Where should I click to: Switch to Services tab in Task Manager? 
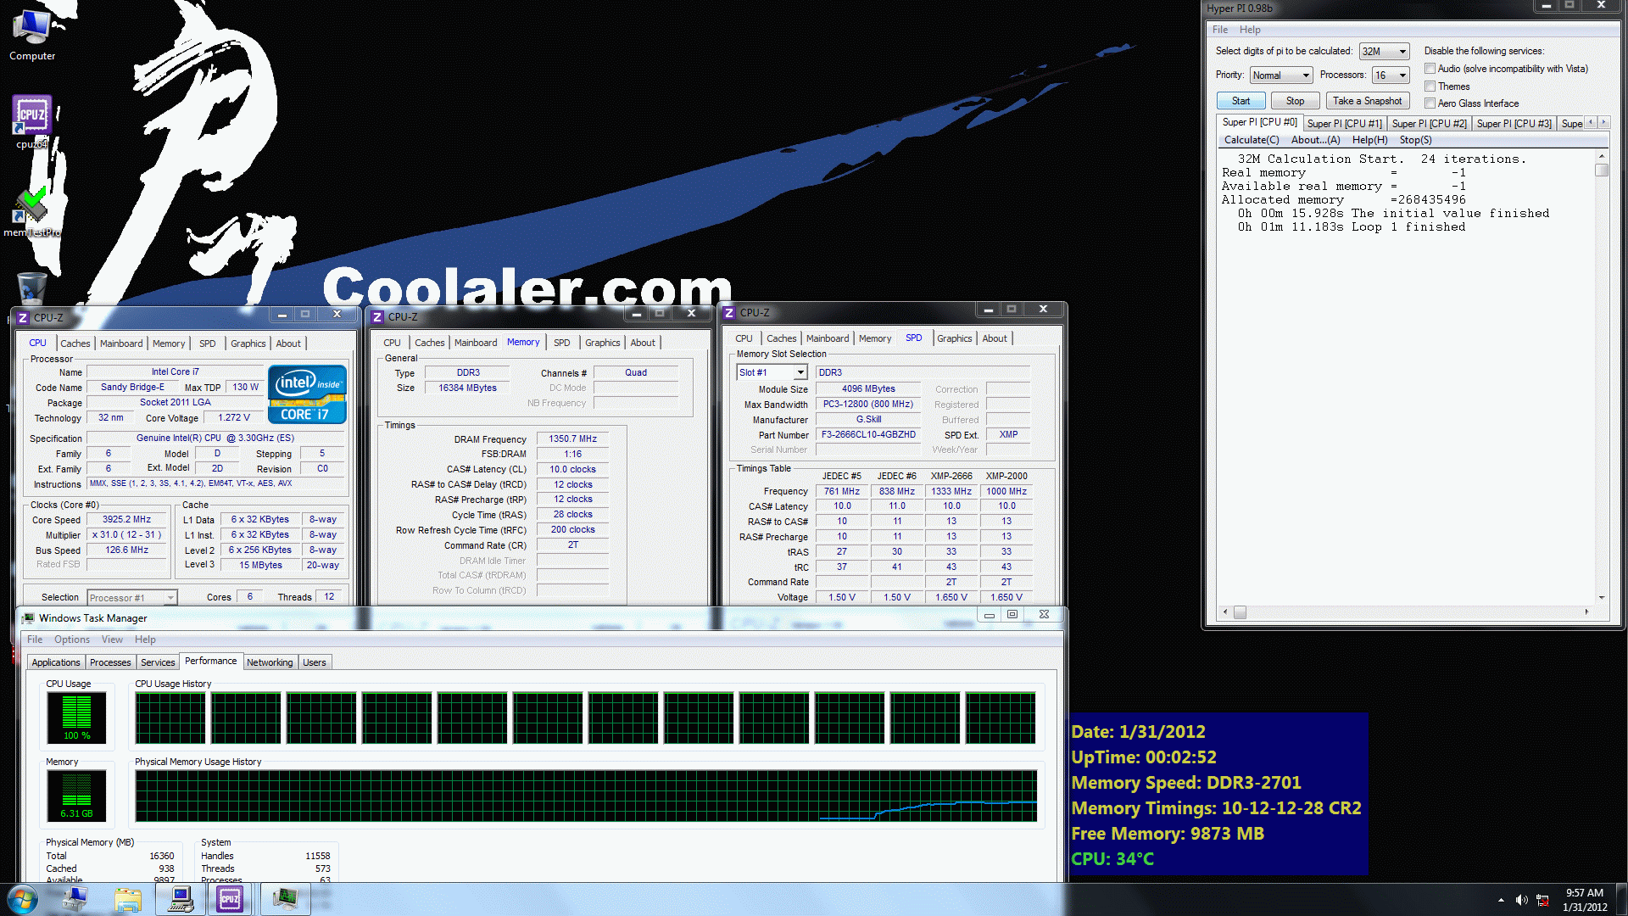click(x=158, y=662)
